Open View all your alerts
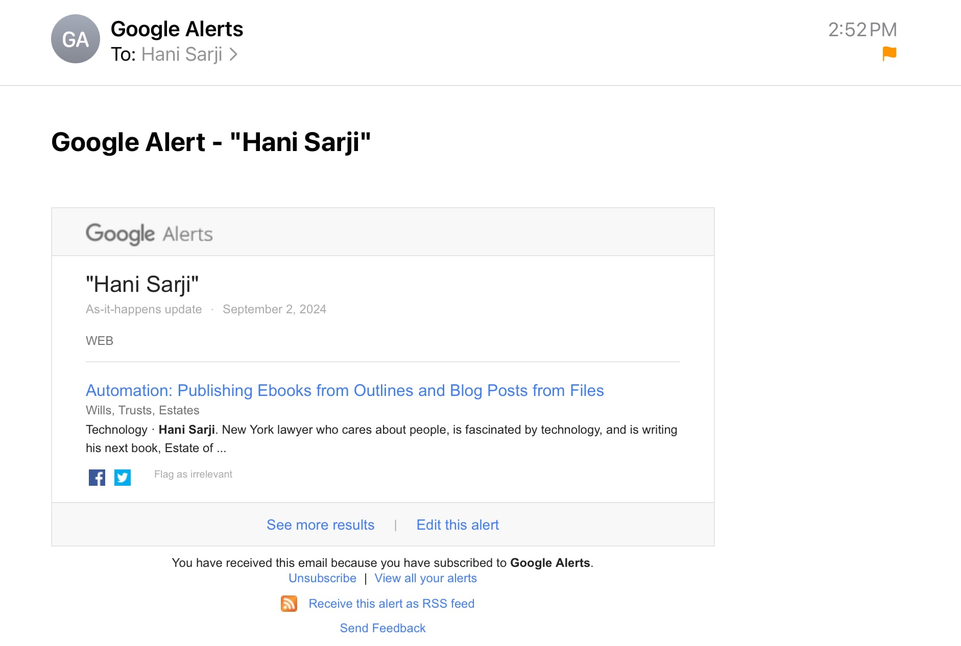Image resolution: width=961 pixels, height=646 pixels. tap(426, 578)
